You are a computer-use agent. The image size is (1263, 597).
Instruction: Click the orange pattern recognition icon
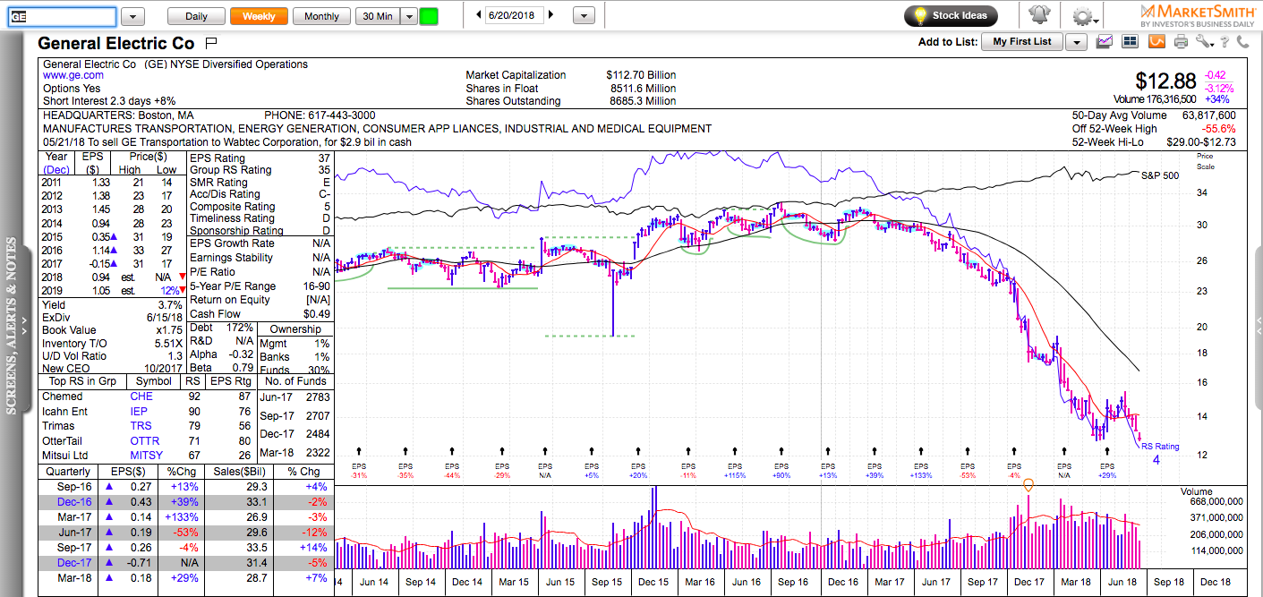tap(1156, 41)
